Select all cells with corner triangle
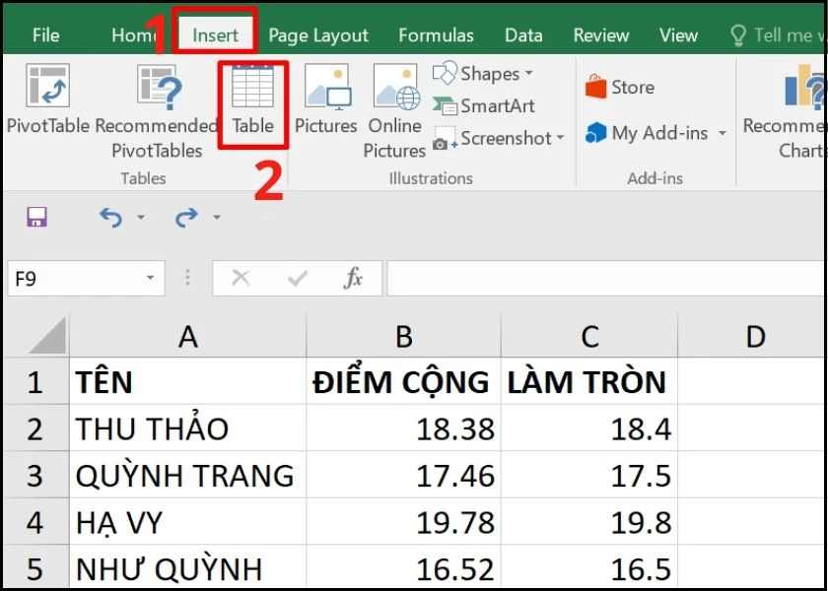This screenshot has height=591, width=828. point(48,336)
